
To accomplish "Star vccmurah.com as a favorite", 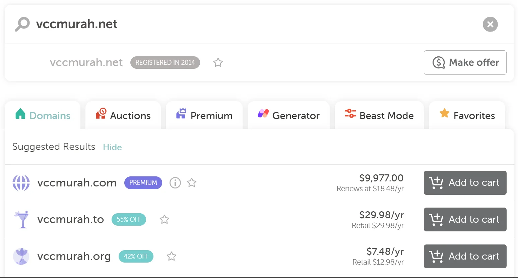I will click(x=192, y=183).
